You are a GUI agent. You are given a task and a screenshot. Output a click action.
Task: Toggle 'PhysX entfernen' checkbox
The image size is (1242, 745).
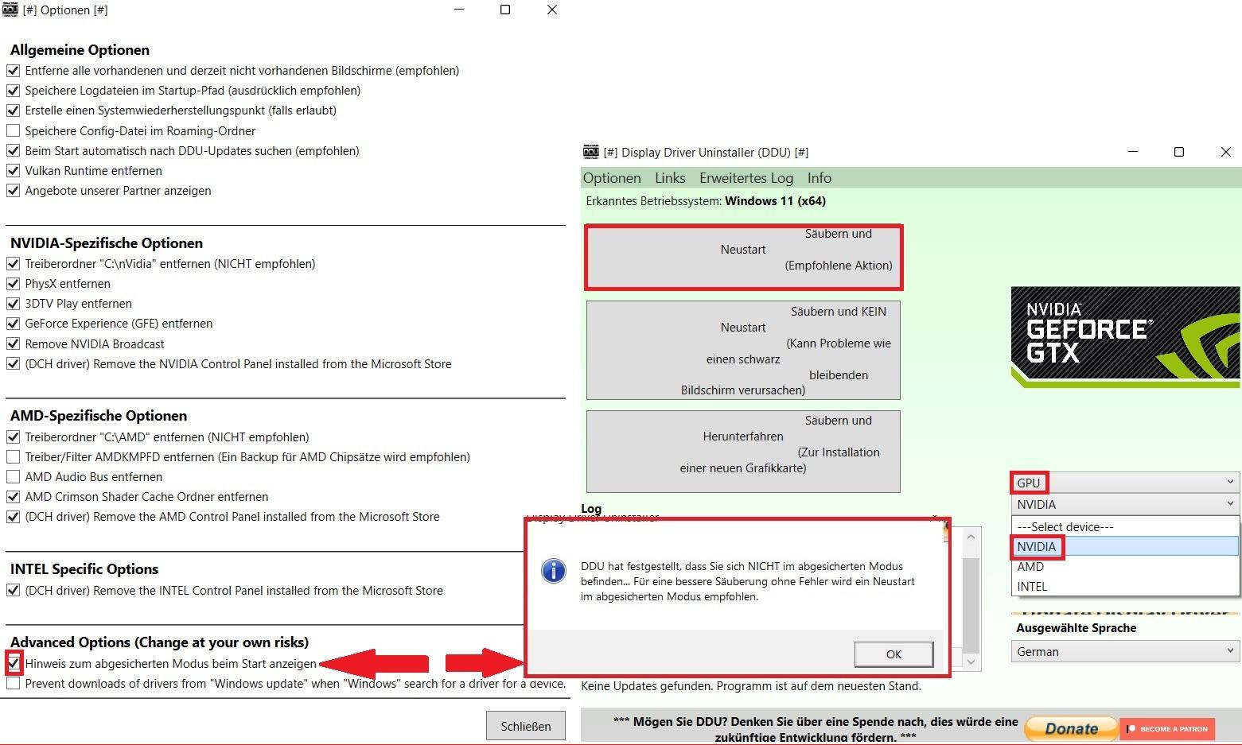(x=13, y=284)
